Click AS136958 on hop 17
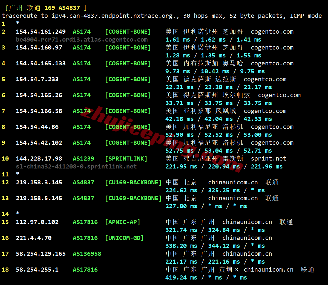 click(x=87, y=254)
